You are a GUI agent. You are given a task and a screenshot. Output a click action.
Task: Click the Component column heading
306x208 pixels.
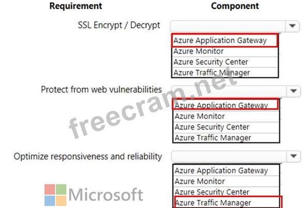235,6
